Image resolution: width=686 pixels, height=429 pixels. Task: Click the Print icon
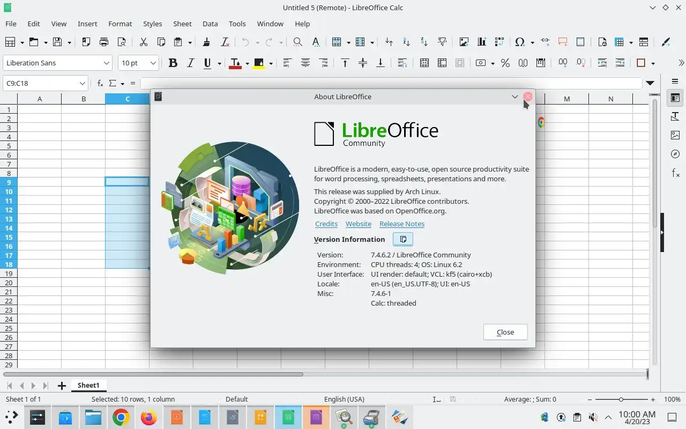click(104, 42)
